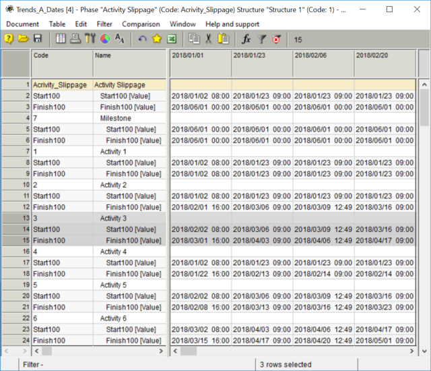Open the Edit menu

pyautogui.click(x=81, y=24)
